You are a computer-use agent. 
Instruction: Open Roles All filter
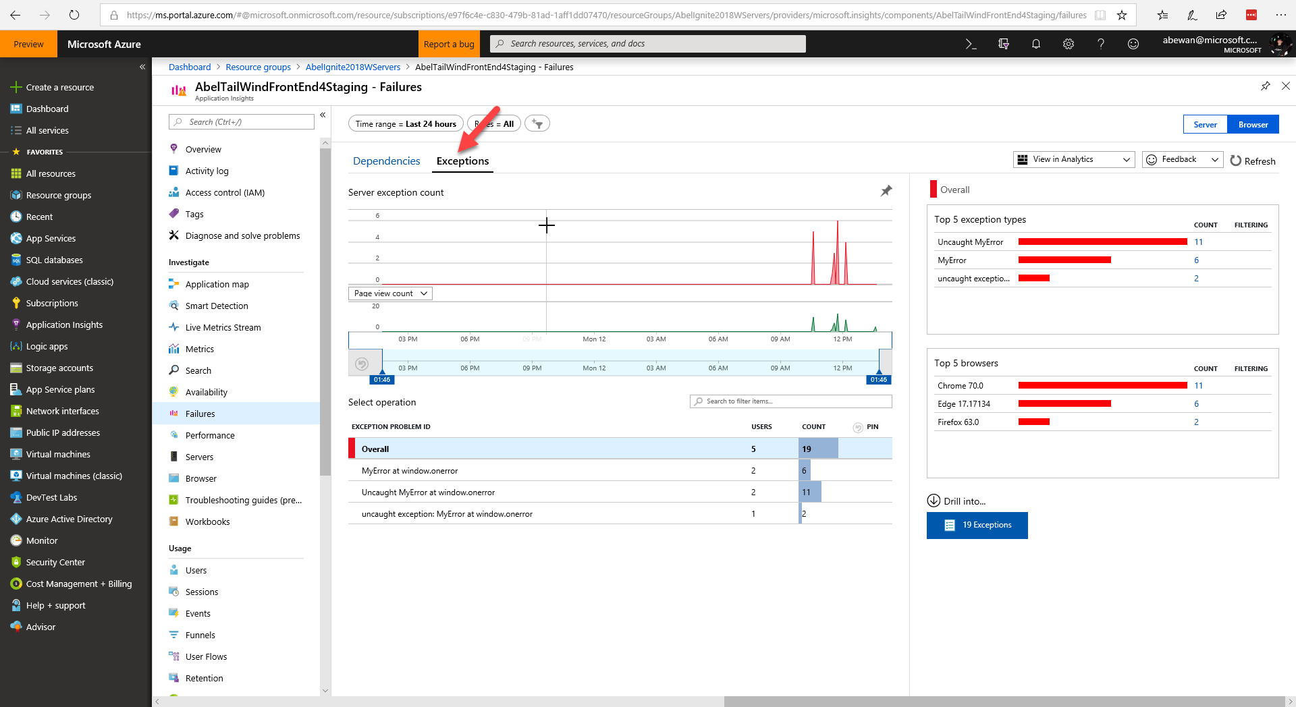click(x=494, y=123)
